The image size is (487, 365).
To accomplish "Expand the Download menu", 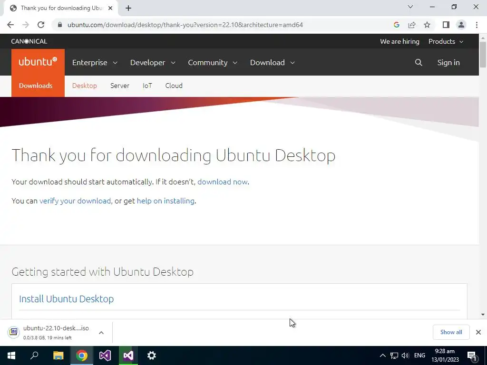I will tap(273, 62).
